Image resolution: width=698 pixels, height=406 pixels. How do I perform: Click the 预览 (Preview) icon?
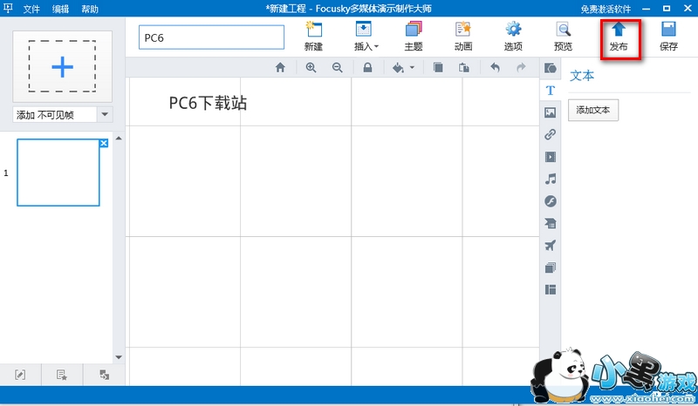coord(563,36)
